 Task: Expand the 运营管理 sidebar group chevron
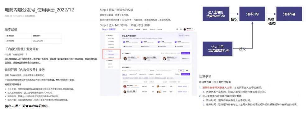[x=118, y=61]
